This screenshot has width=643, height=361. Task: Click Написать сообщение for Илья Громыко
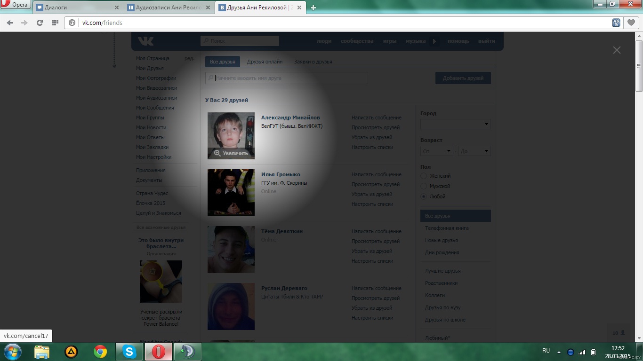(x=376, y=174)
